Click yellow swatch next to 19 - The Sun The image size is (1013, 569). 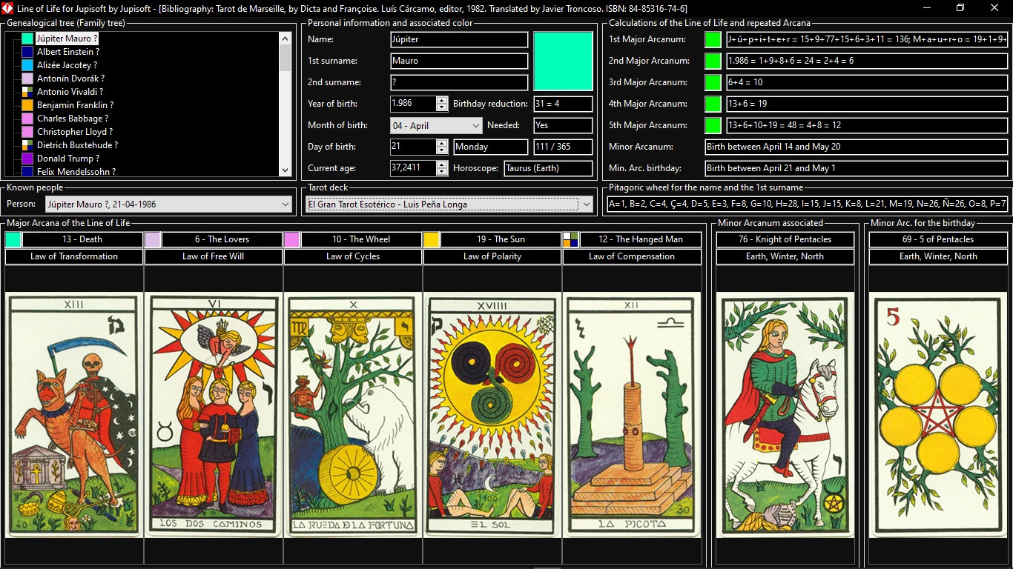(432, 239)
